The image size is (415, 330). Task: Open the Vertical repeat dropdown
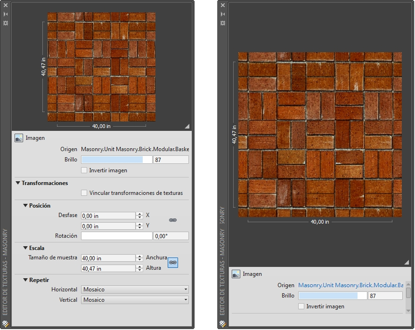(135, 300)
